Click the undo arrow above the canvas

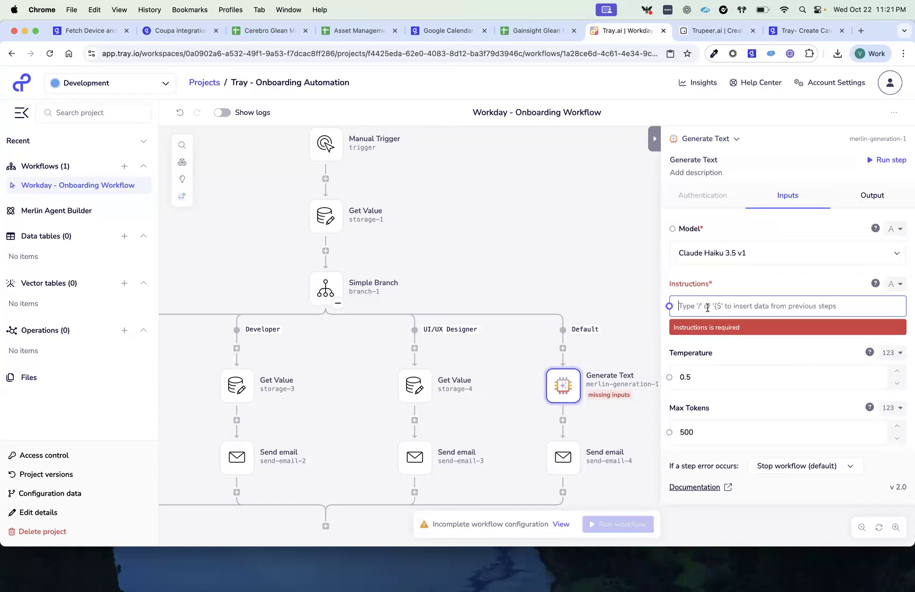[x=180, y=112]
